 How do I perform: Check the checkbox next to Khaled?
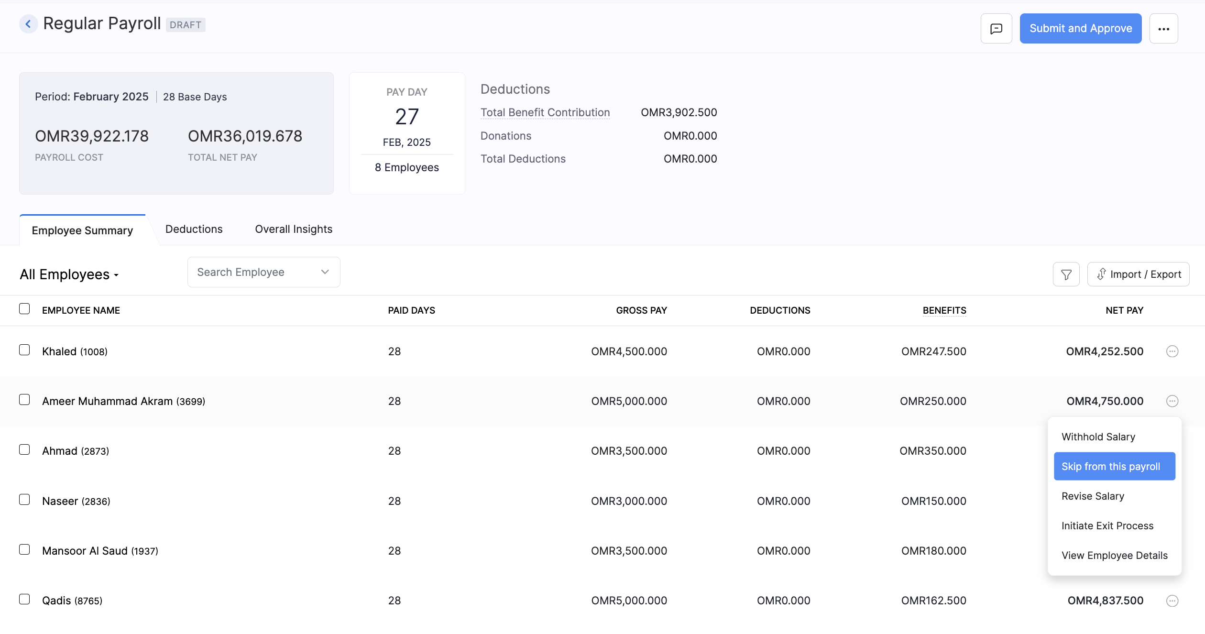24,350
